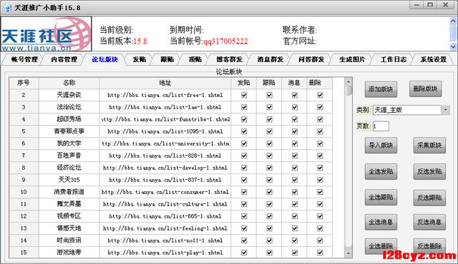The width and height of the screenshot is (458, 264).
Task: Switch to the 顶贴 tab
Action: point(195,59)
